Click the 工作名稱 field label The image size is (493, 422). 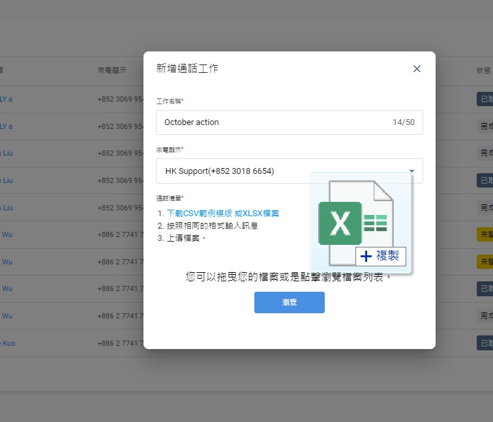pos(170,101)
